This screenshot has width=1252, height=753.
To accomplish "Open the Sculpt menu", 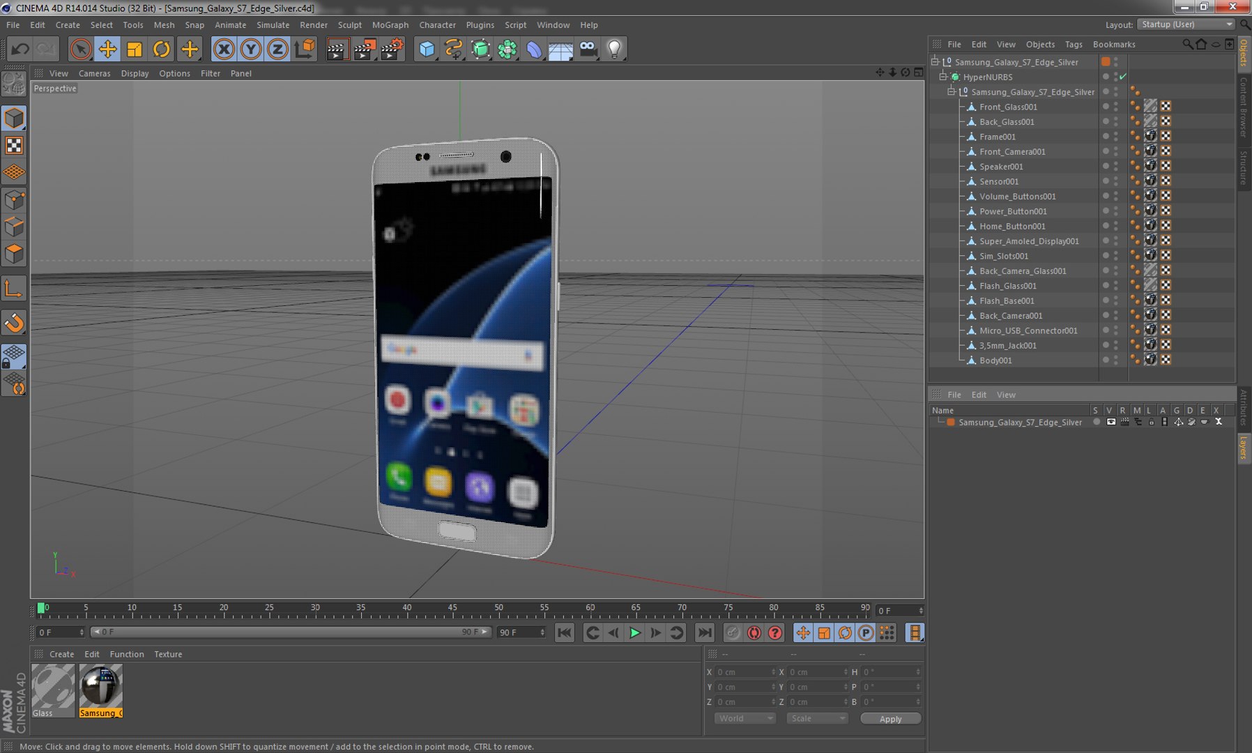I will (x=349, y=24).
